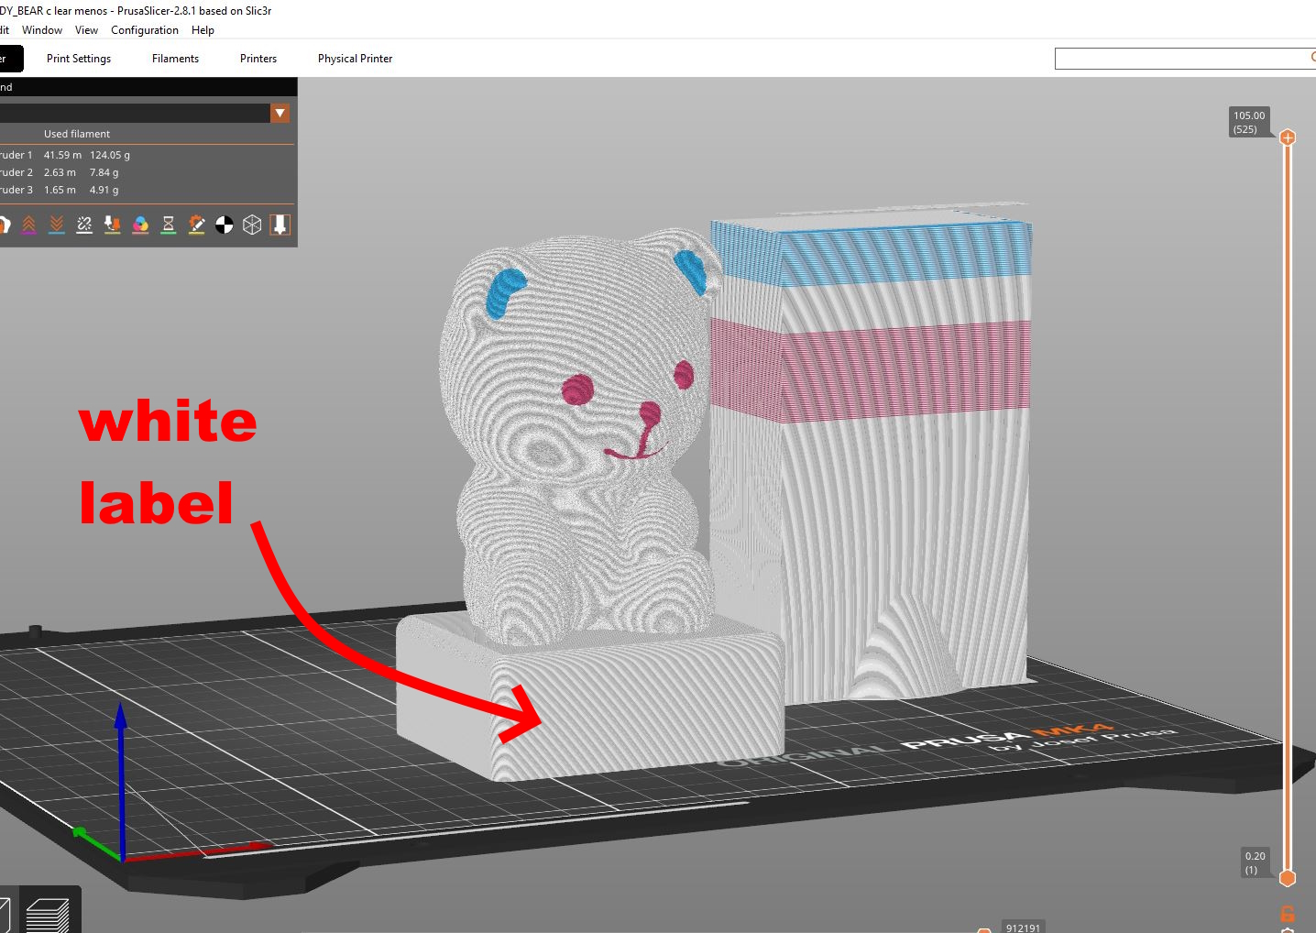
Task: Click bottom layer slider thumb at 0.20
Action: coord(1288,878)
